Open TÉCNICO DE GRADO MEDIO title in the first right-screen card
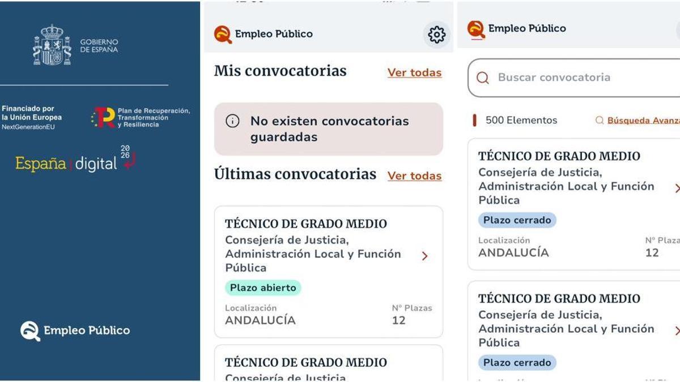 tap(559, 156)
